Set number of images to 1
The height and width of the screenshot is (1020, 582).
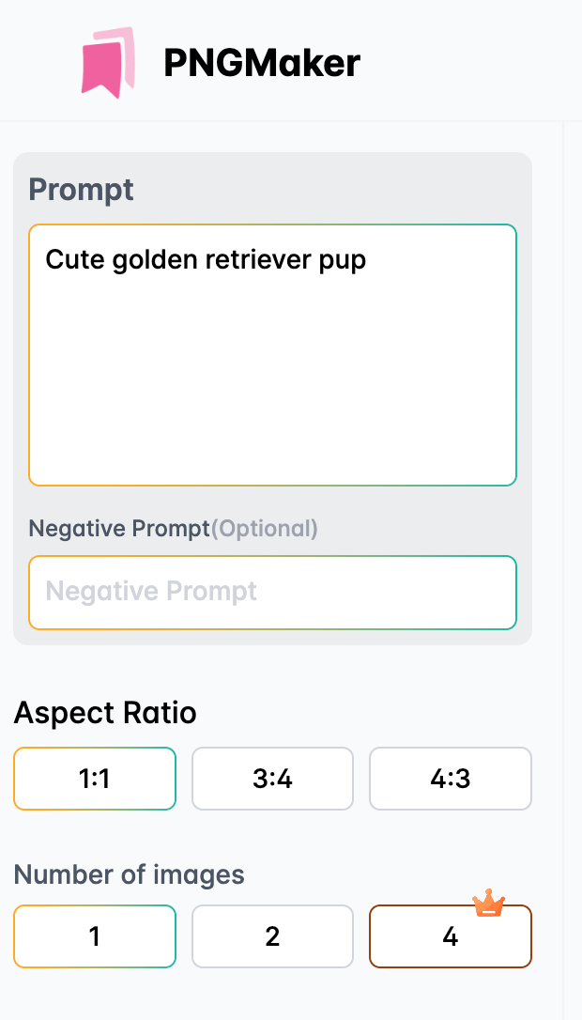tap(95, 936)
